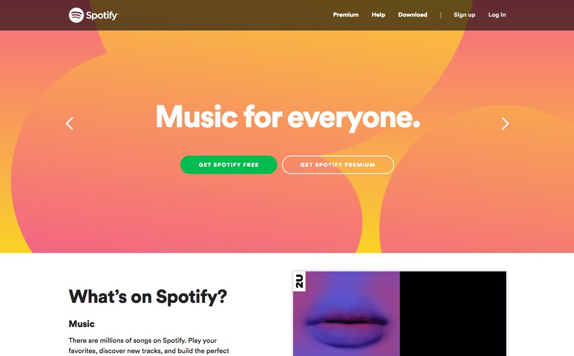Click the outlined Get Spotify Premium button
Image resolution: width=574 pixels, height=356 pixels.
(x=338, y=165)
